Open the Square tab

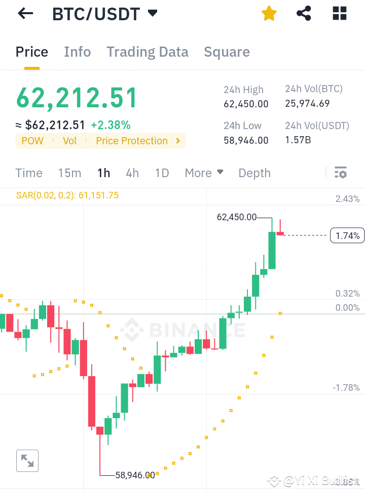coord(227,52)
